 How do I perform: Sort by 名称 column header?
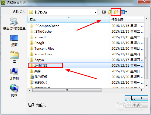69,20
